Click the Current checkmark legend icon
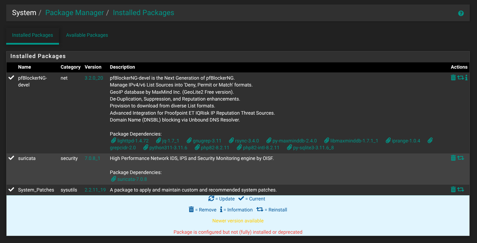 (x=241, y=198)
